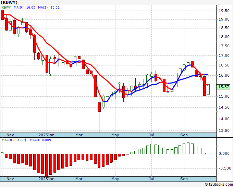
Task: Open the 12Stocks.com credit
Action: click(219, 185)
